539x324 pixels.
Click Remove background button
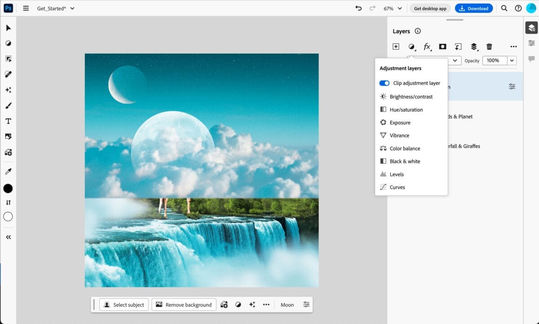[x=184, y=305]
